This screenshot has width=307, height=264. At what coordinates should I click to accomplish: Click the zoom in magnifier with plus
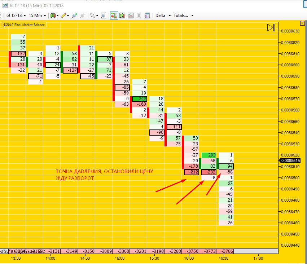tap(74, 16)
